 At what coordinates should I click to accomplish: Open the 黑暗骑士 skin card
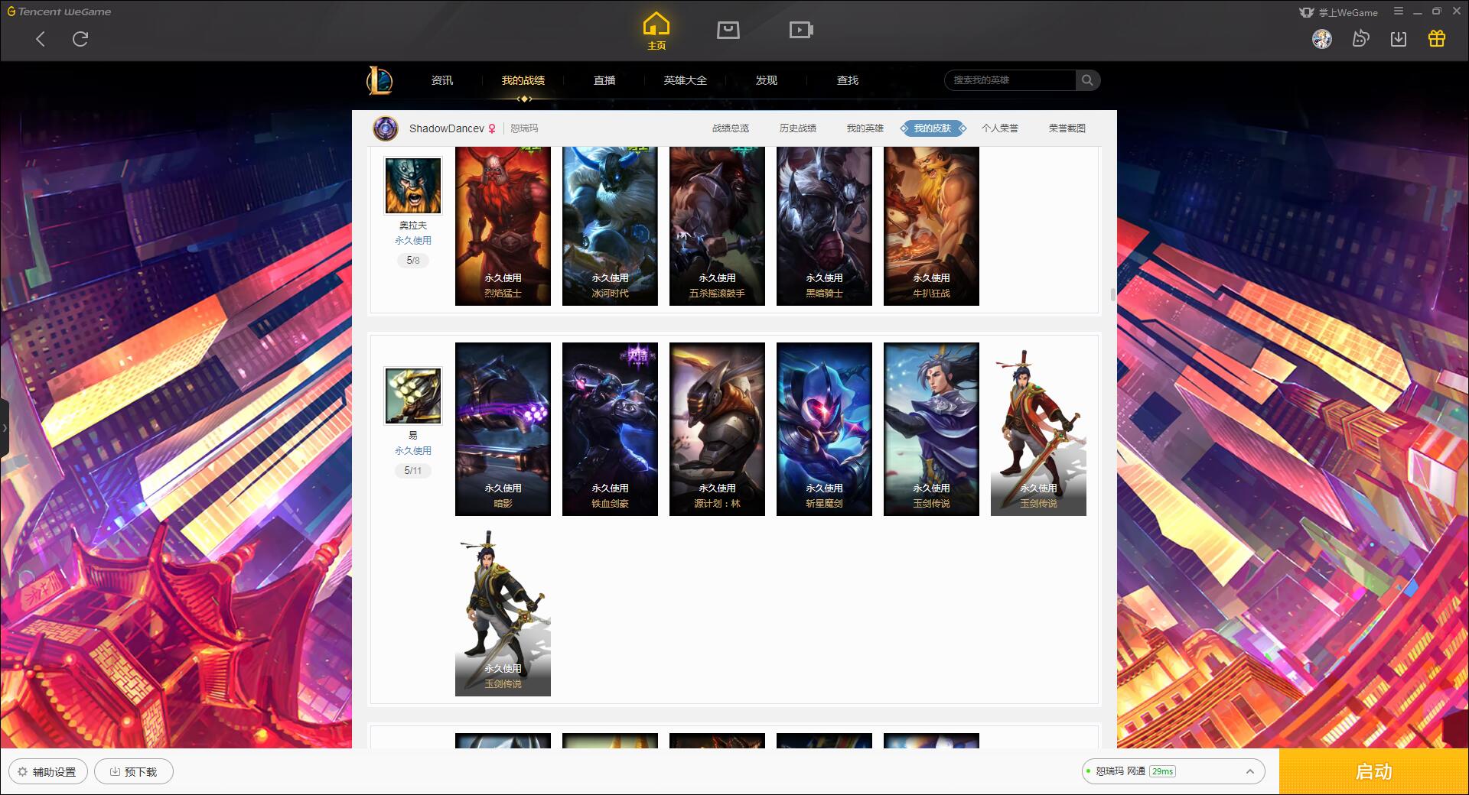coord(824,226)
